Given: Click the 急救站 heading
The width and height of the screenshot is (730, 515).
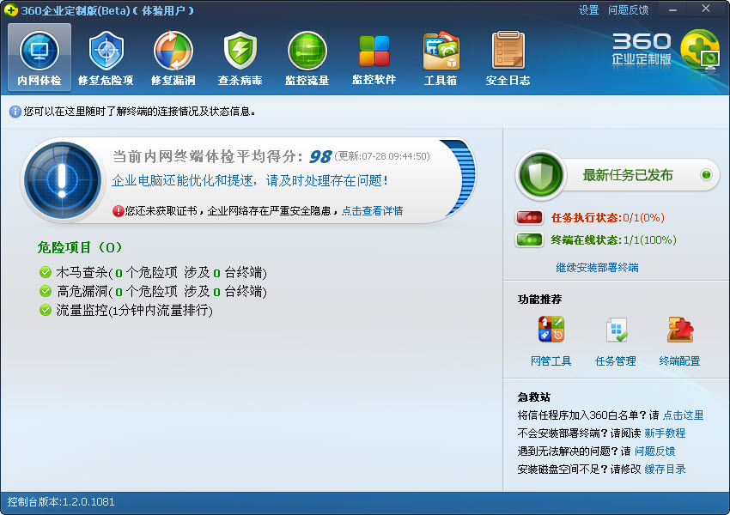Looking at the screenshot, I should pos(534,397).
